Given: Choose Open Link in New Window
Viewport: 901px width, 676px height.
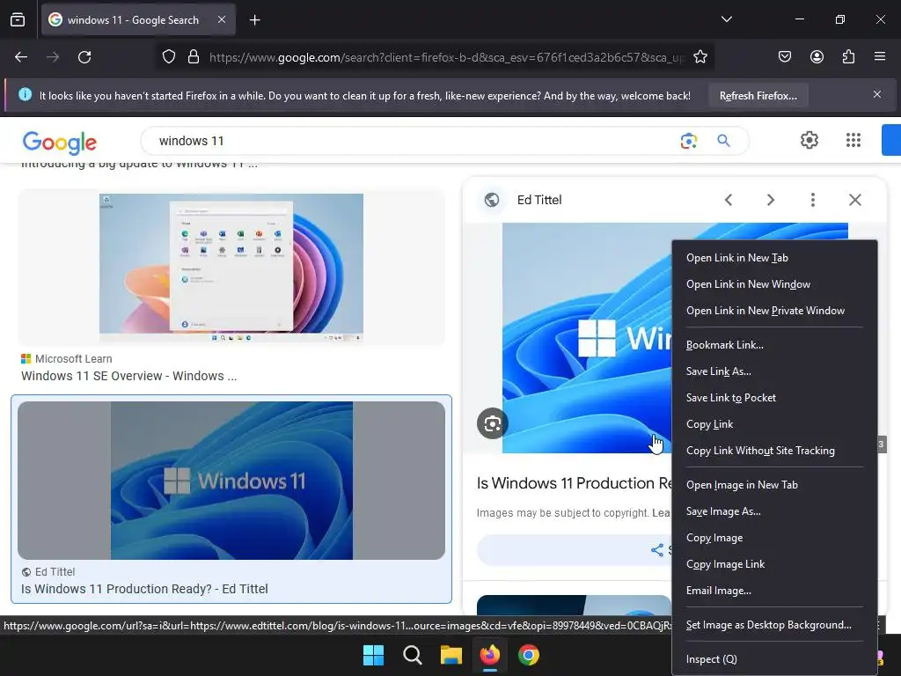Looking at the screenshot, I should pyautogui.click(x=774, y=284).
